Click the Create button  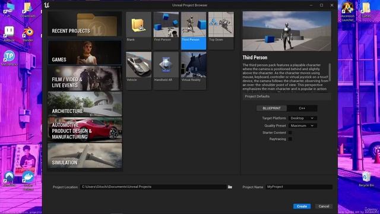point(302,206)
